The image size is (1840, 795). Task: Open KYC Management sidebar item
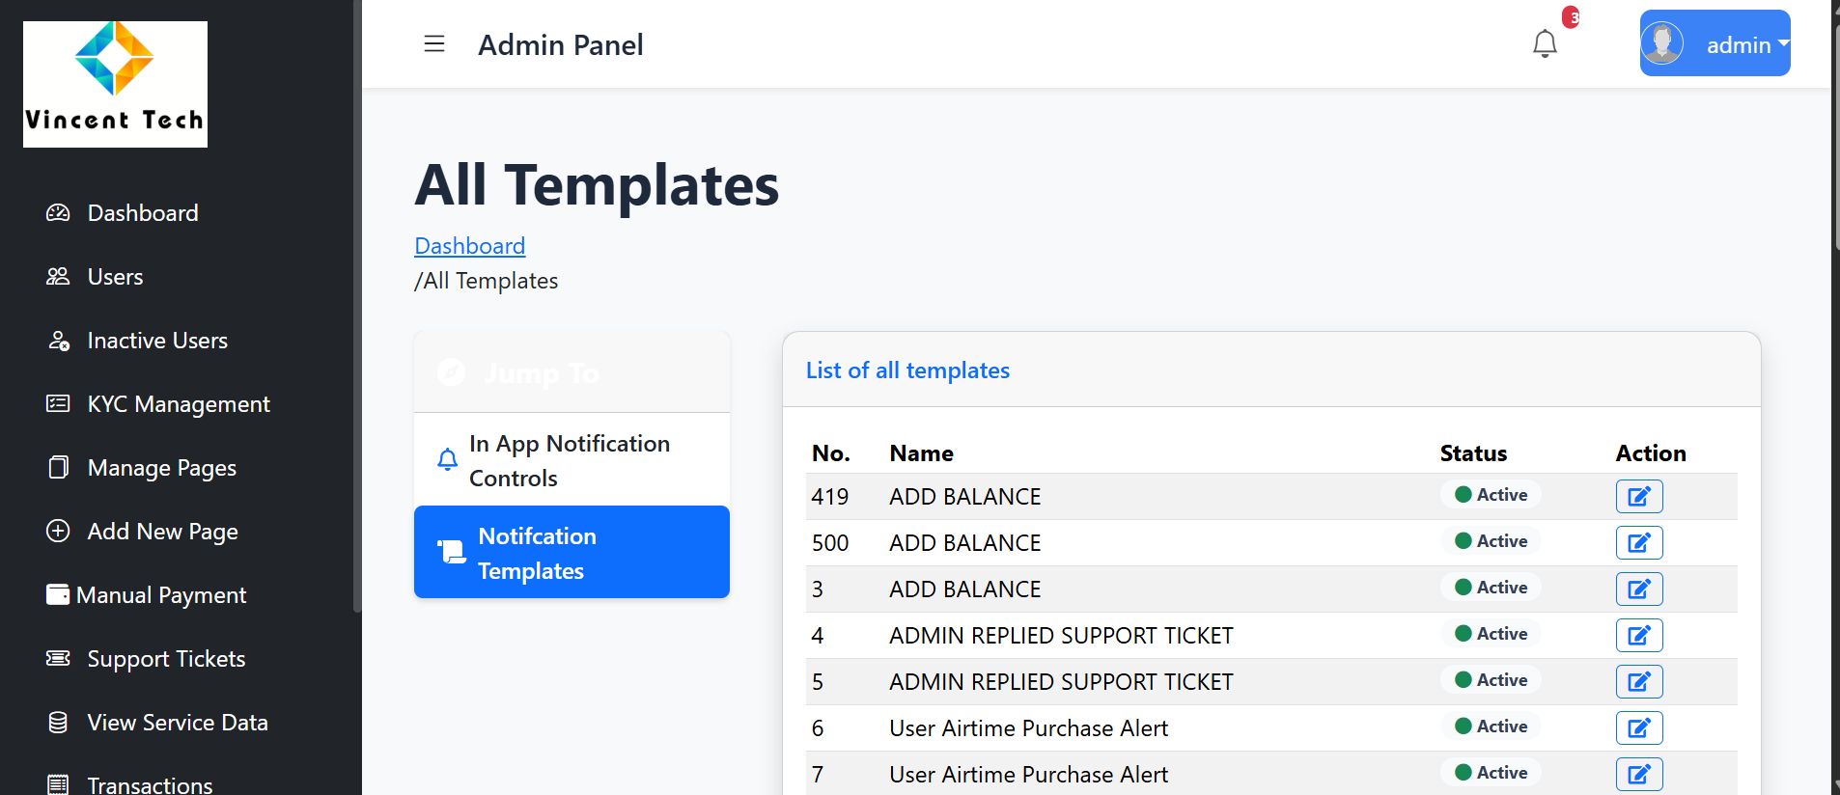pyautogui.click(x=178, y=404)
